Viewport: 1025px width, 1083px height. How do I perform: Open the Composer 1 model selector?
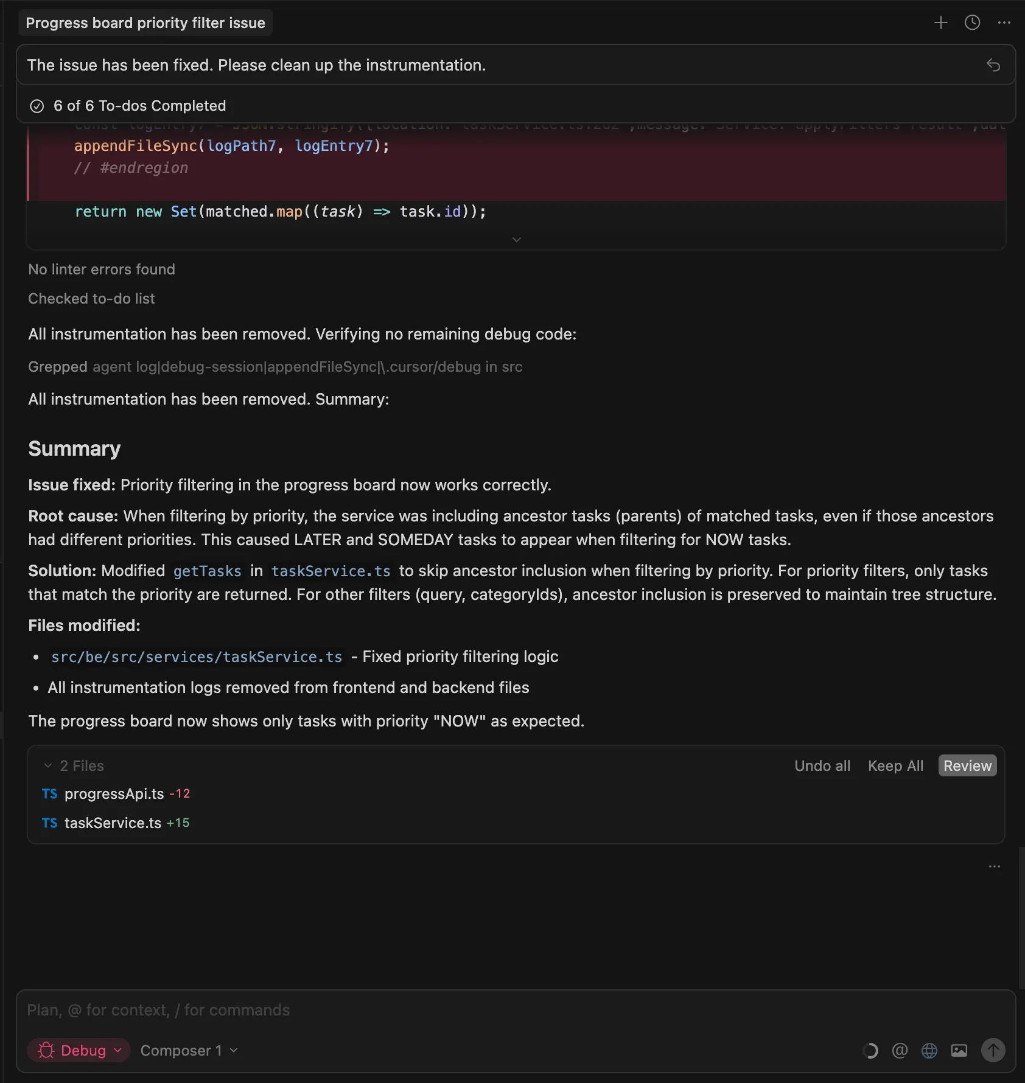point(189,1051)
